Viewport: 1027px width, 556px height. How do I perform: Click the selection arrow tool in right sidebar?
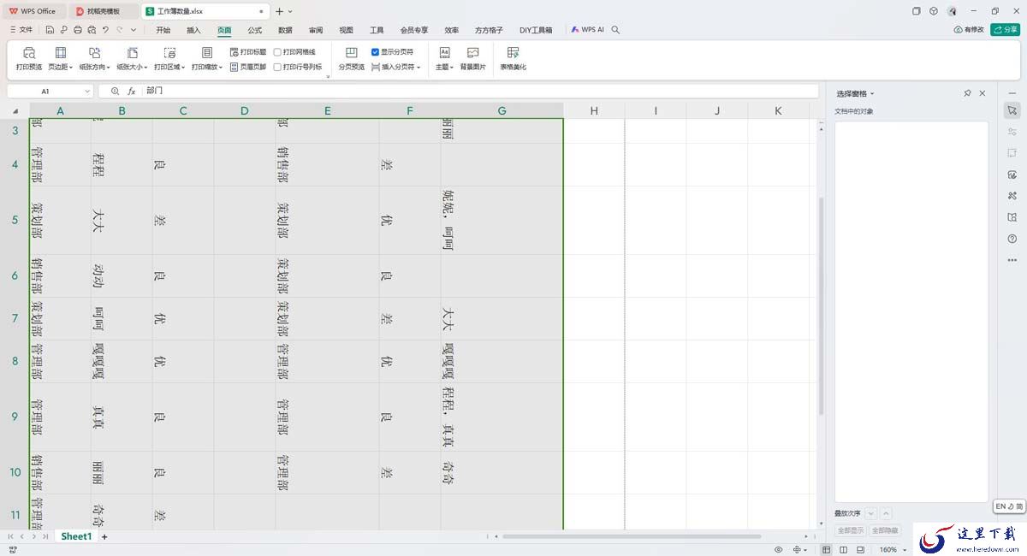1012,110
